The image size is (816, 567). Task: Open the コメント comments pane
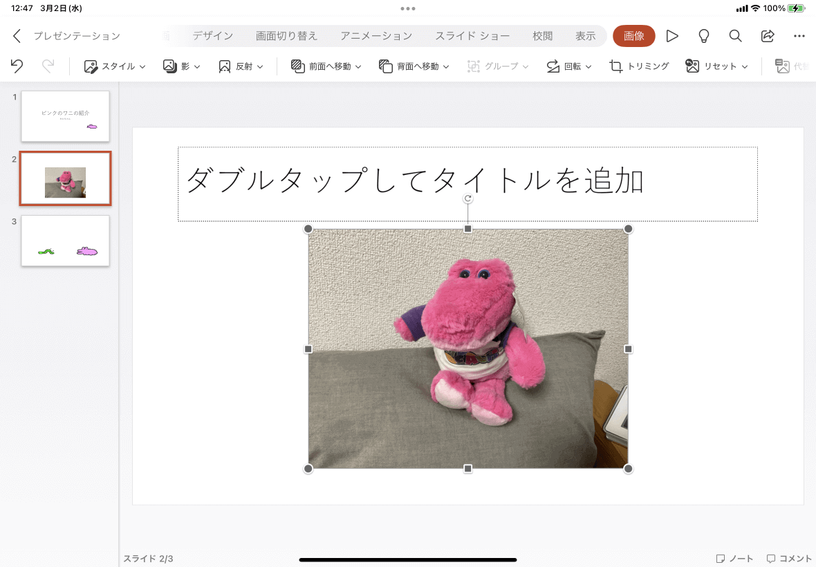(x=789, y=558)
